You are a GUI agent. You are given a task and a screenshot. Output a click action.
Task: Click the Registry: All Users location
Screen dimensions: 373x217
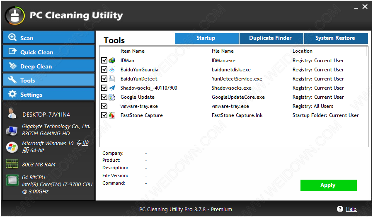313,106
